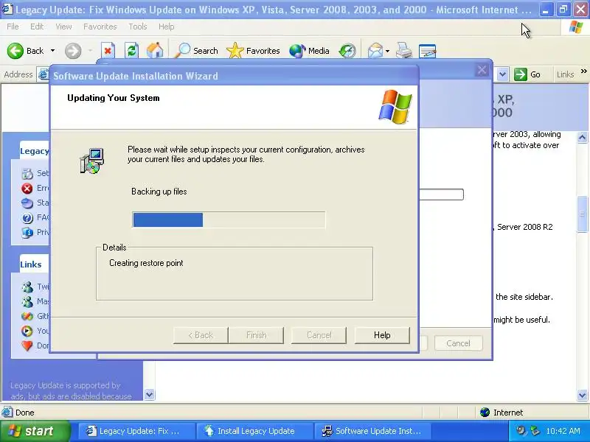Open the Address bar dropdown arrow

[x=502, y=74]
